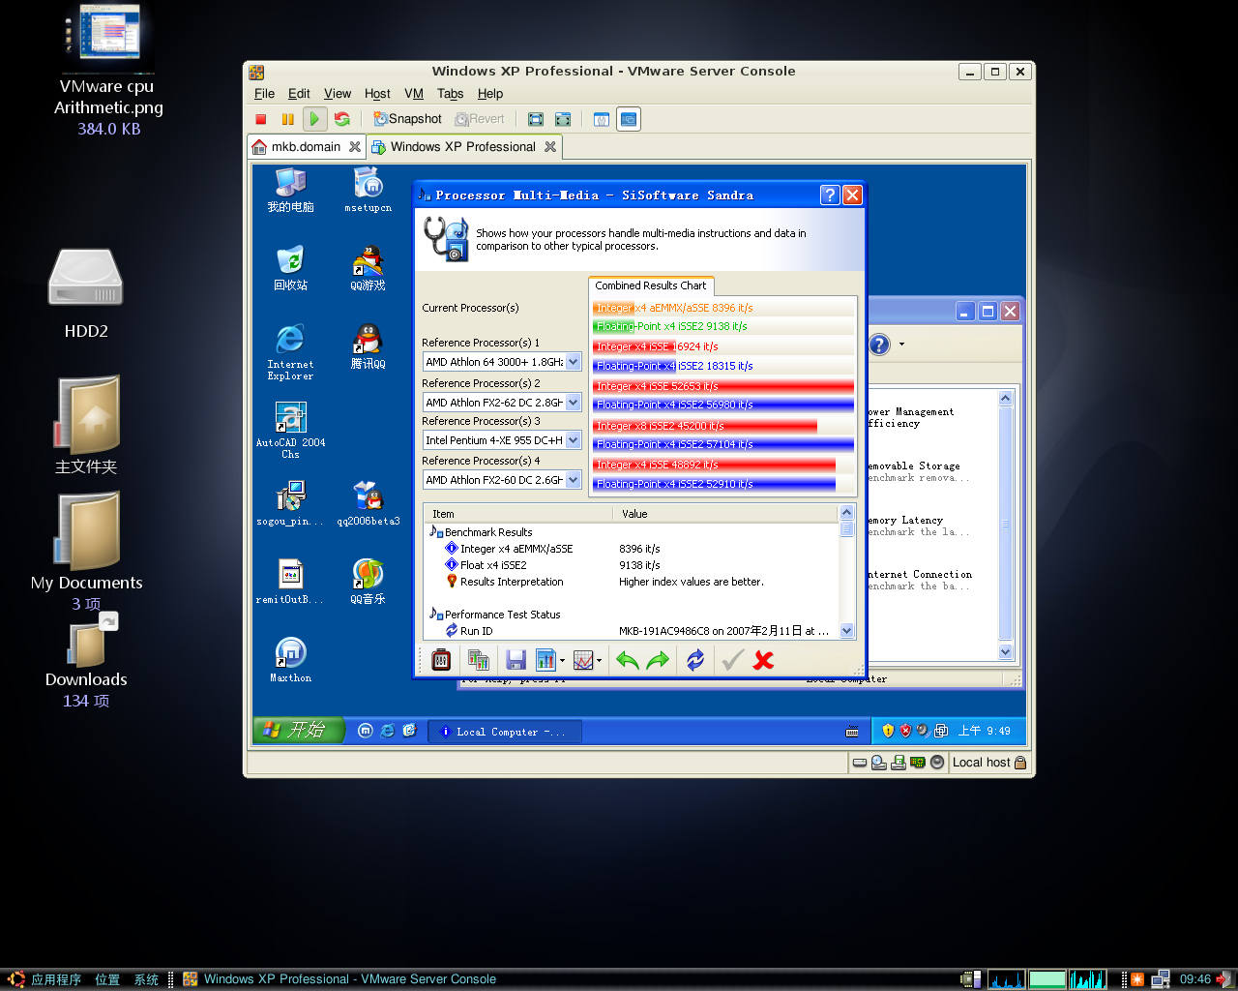This screenshot has width=1238, height=991.
Task: Open the Internet Explorer desktop icon
Action: [x=290, y=351]
